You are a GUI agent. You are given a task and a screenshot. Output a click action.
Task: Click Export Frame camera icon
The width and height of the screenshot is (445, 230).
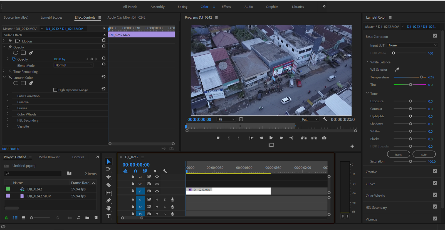(x=324, y=138)
